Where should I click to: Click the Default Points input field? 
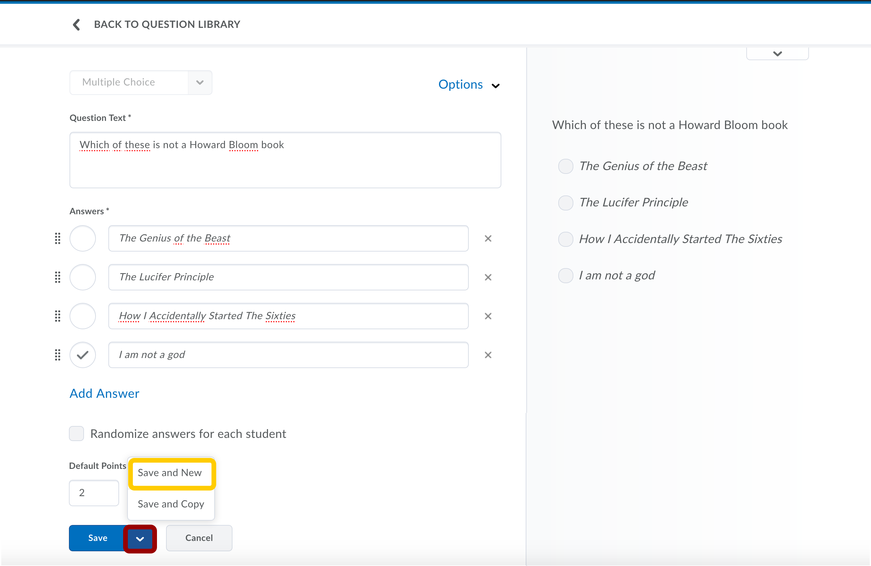click(94, 493)
